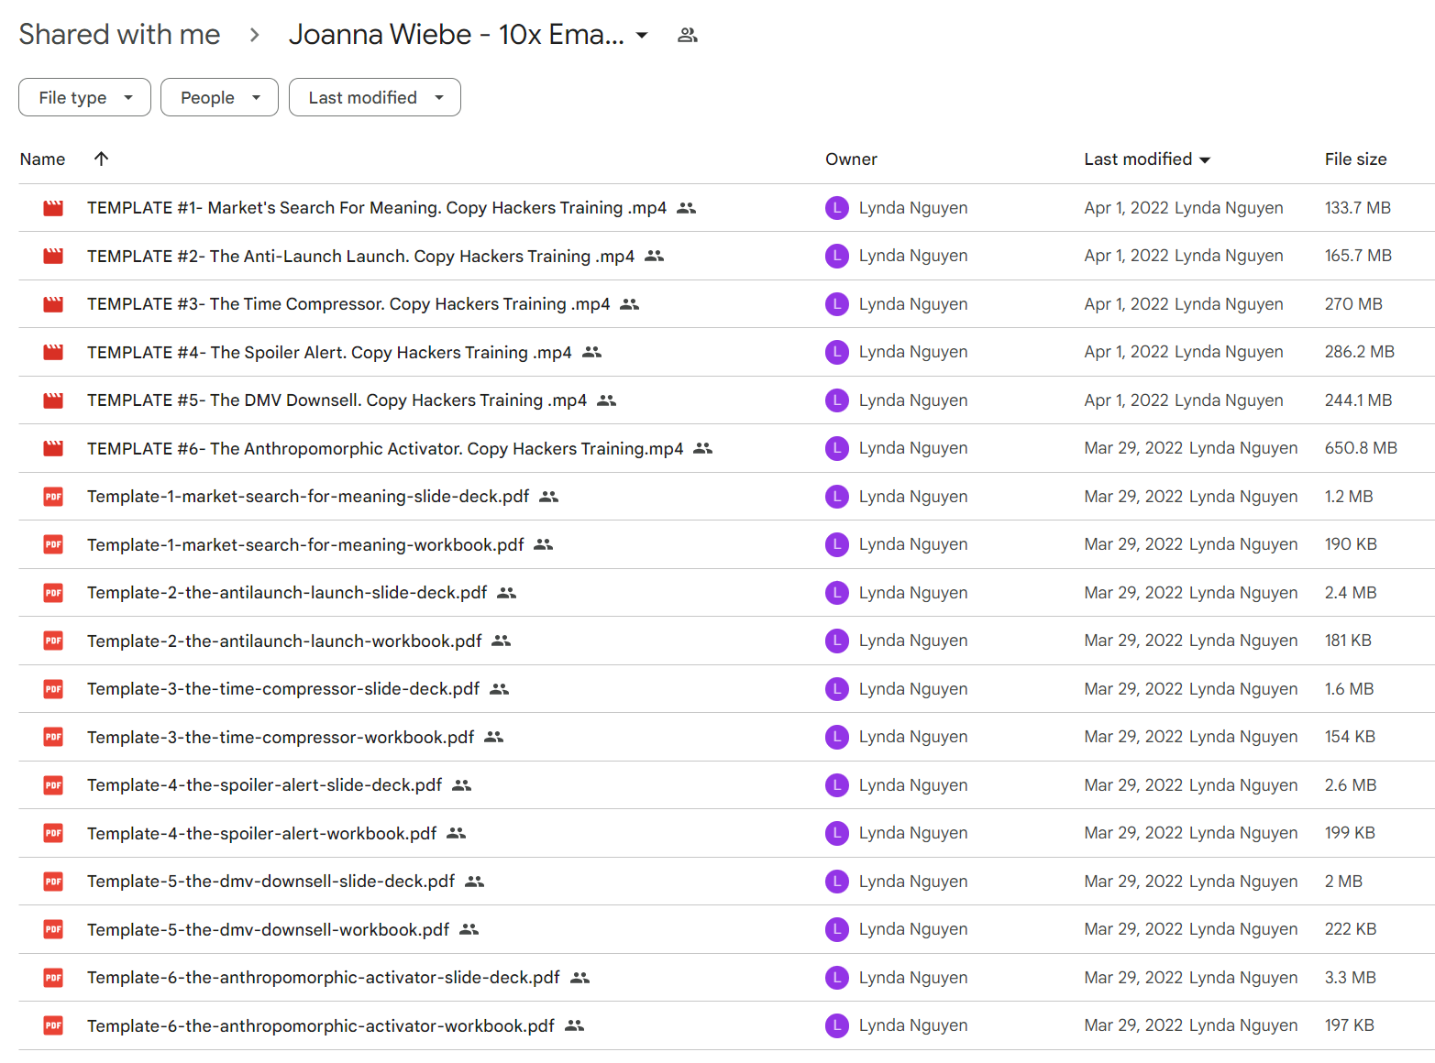Click PDF icon for Template-3 time-compressor slide-deck
This screenshot has height=1063, width=1435.
click(x=53, y=689)
